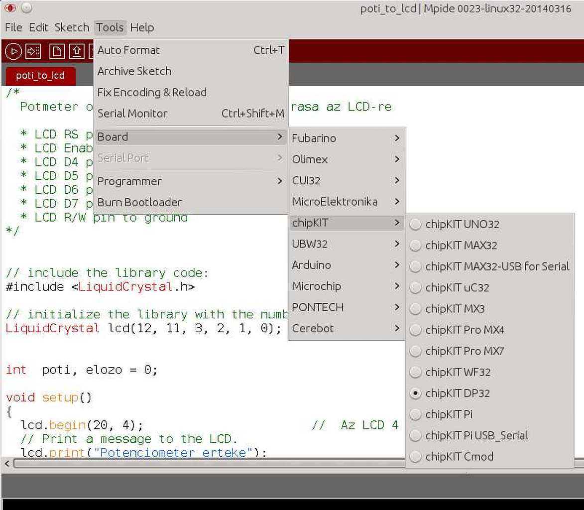Viewport: 584px width, 510px height.
Task: Open the chipKIT boards submenu
Action: pyautogui.click(x=347, y=223)
